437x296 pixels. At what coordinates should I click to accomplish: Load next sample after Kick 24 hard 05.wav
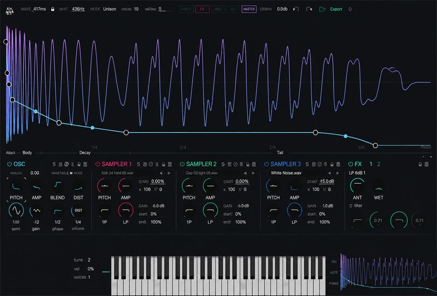click(x=169, y=173)
